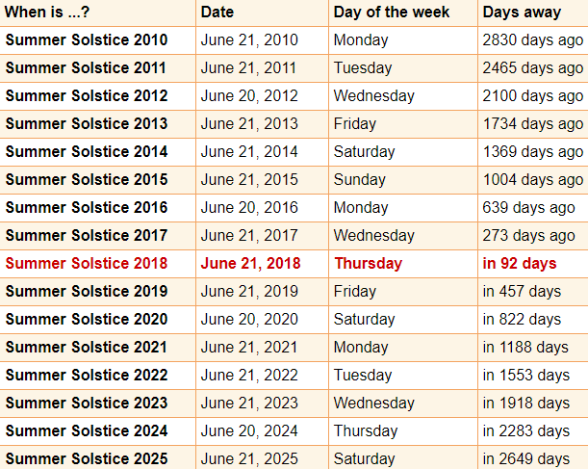This screenshot has height=469, width=588.
Task: Select the 'Summer Solstice 2025' entry
Action: point(87,458)
